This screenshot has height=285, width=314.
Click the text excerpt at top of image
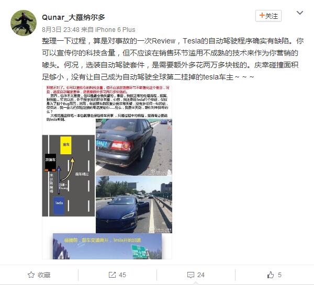[x=107, y=103]
